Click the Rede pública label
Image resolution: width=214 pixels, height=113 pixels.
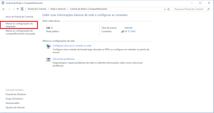pos(53,31)
